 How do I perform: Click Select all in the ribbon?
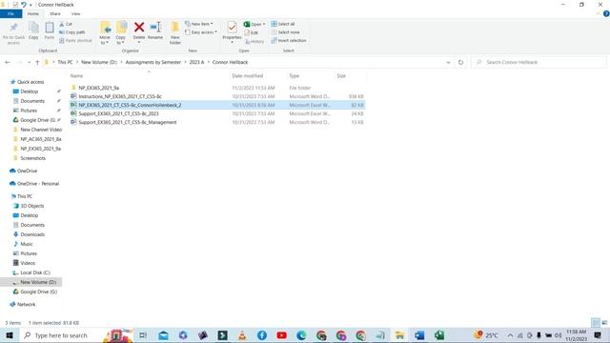click(283, 24)
